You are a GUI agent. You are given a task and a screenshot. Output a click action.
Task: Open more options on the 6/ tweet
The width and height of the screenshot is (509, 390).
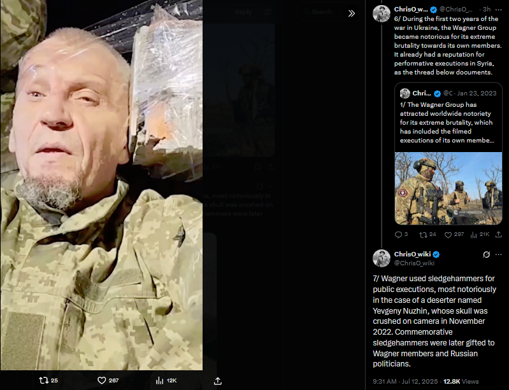(499, 10)
